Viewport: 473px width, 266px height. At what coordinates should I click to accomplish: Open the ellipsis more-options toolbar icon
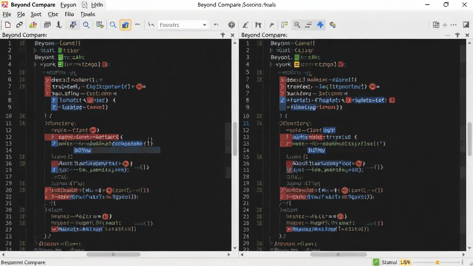pyautogui.click(x=454, y=25)
